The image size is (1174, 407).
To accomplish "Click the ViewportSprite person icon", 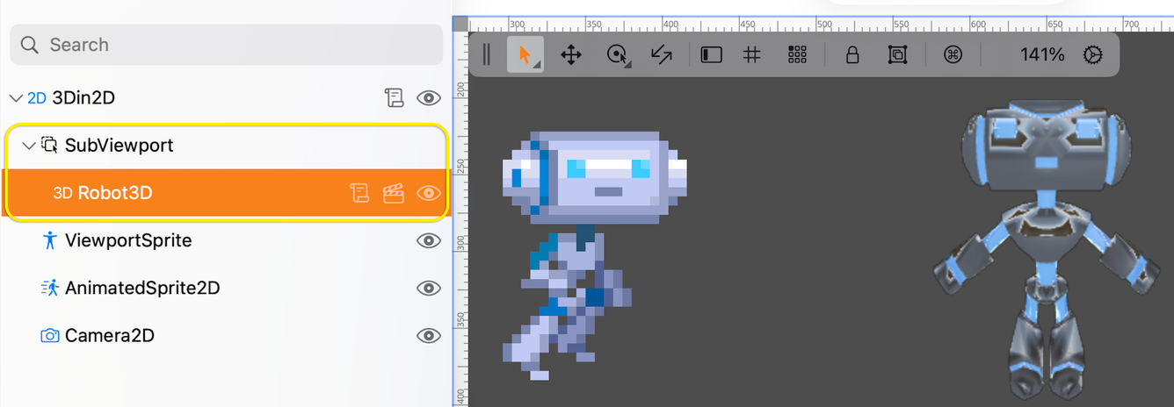I will pos(50,240).
